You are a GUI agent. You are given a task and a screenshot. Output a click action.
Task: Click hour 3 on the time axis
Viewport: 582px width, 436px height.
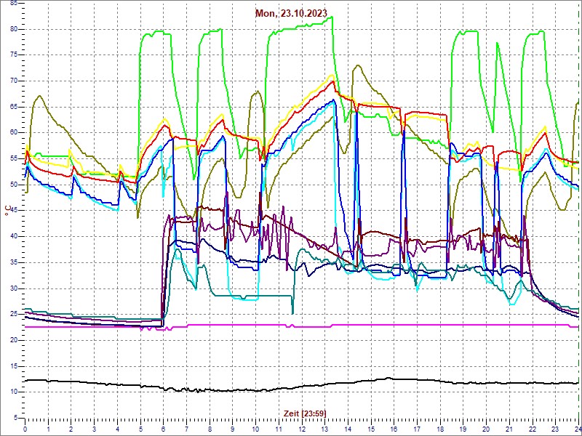tap(94, 429)
